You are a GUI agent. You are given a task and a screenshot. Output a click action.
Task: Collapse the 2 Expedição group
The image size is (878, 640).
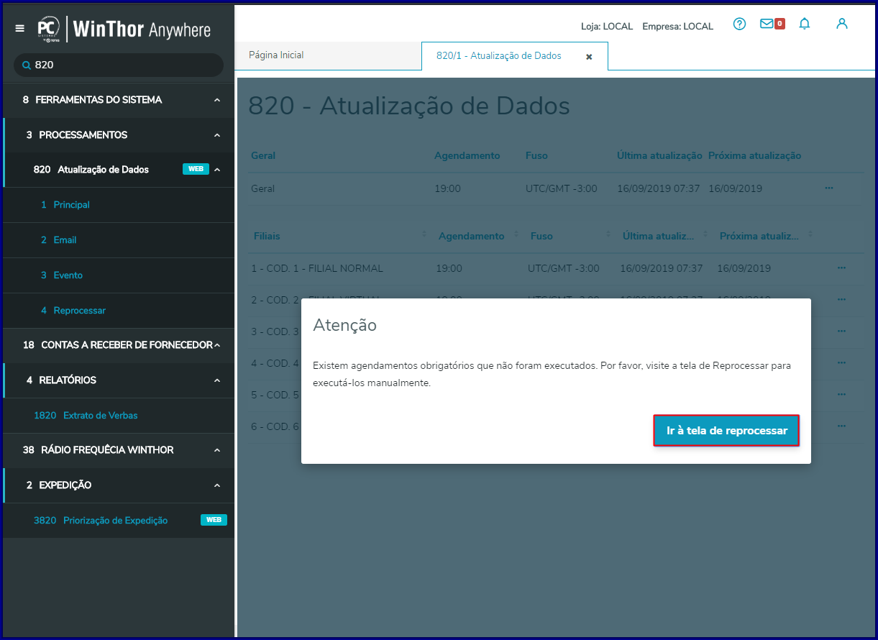(x=217, y=485)
